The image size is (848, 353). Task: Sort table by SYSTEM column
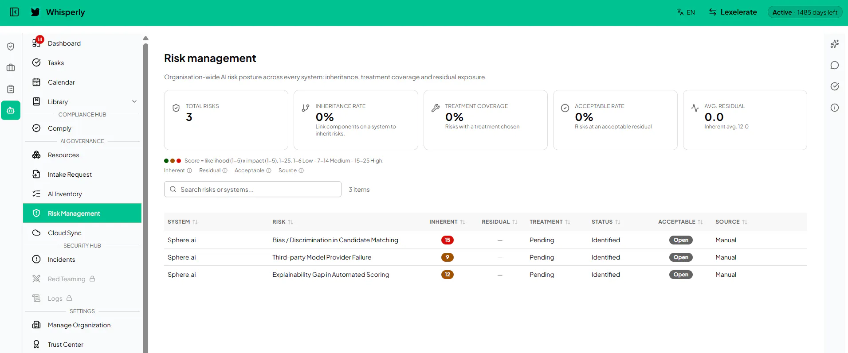[183, 222]
